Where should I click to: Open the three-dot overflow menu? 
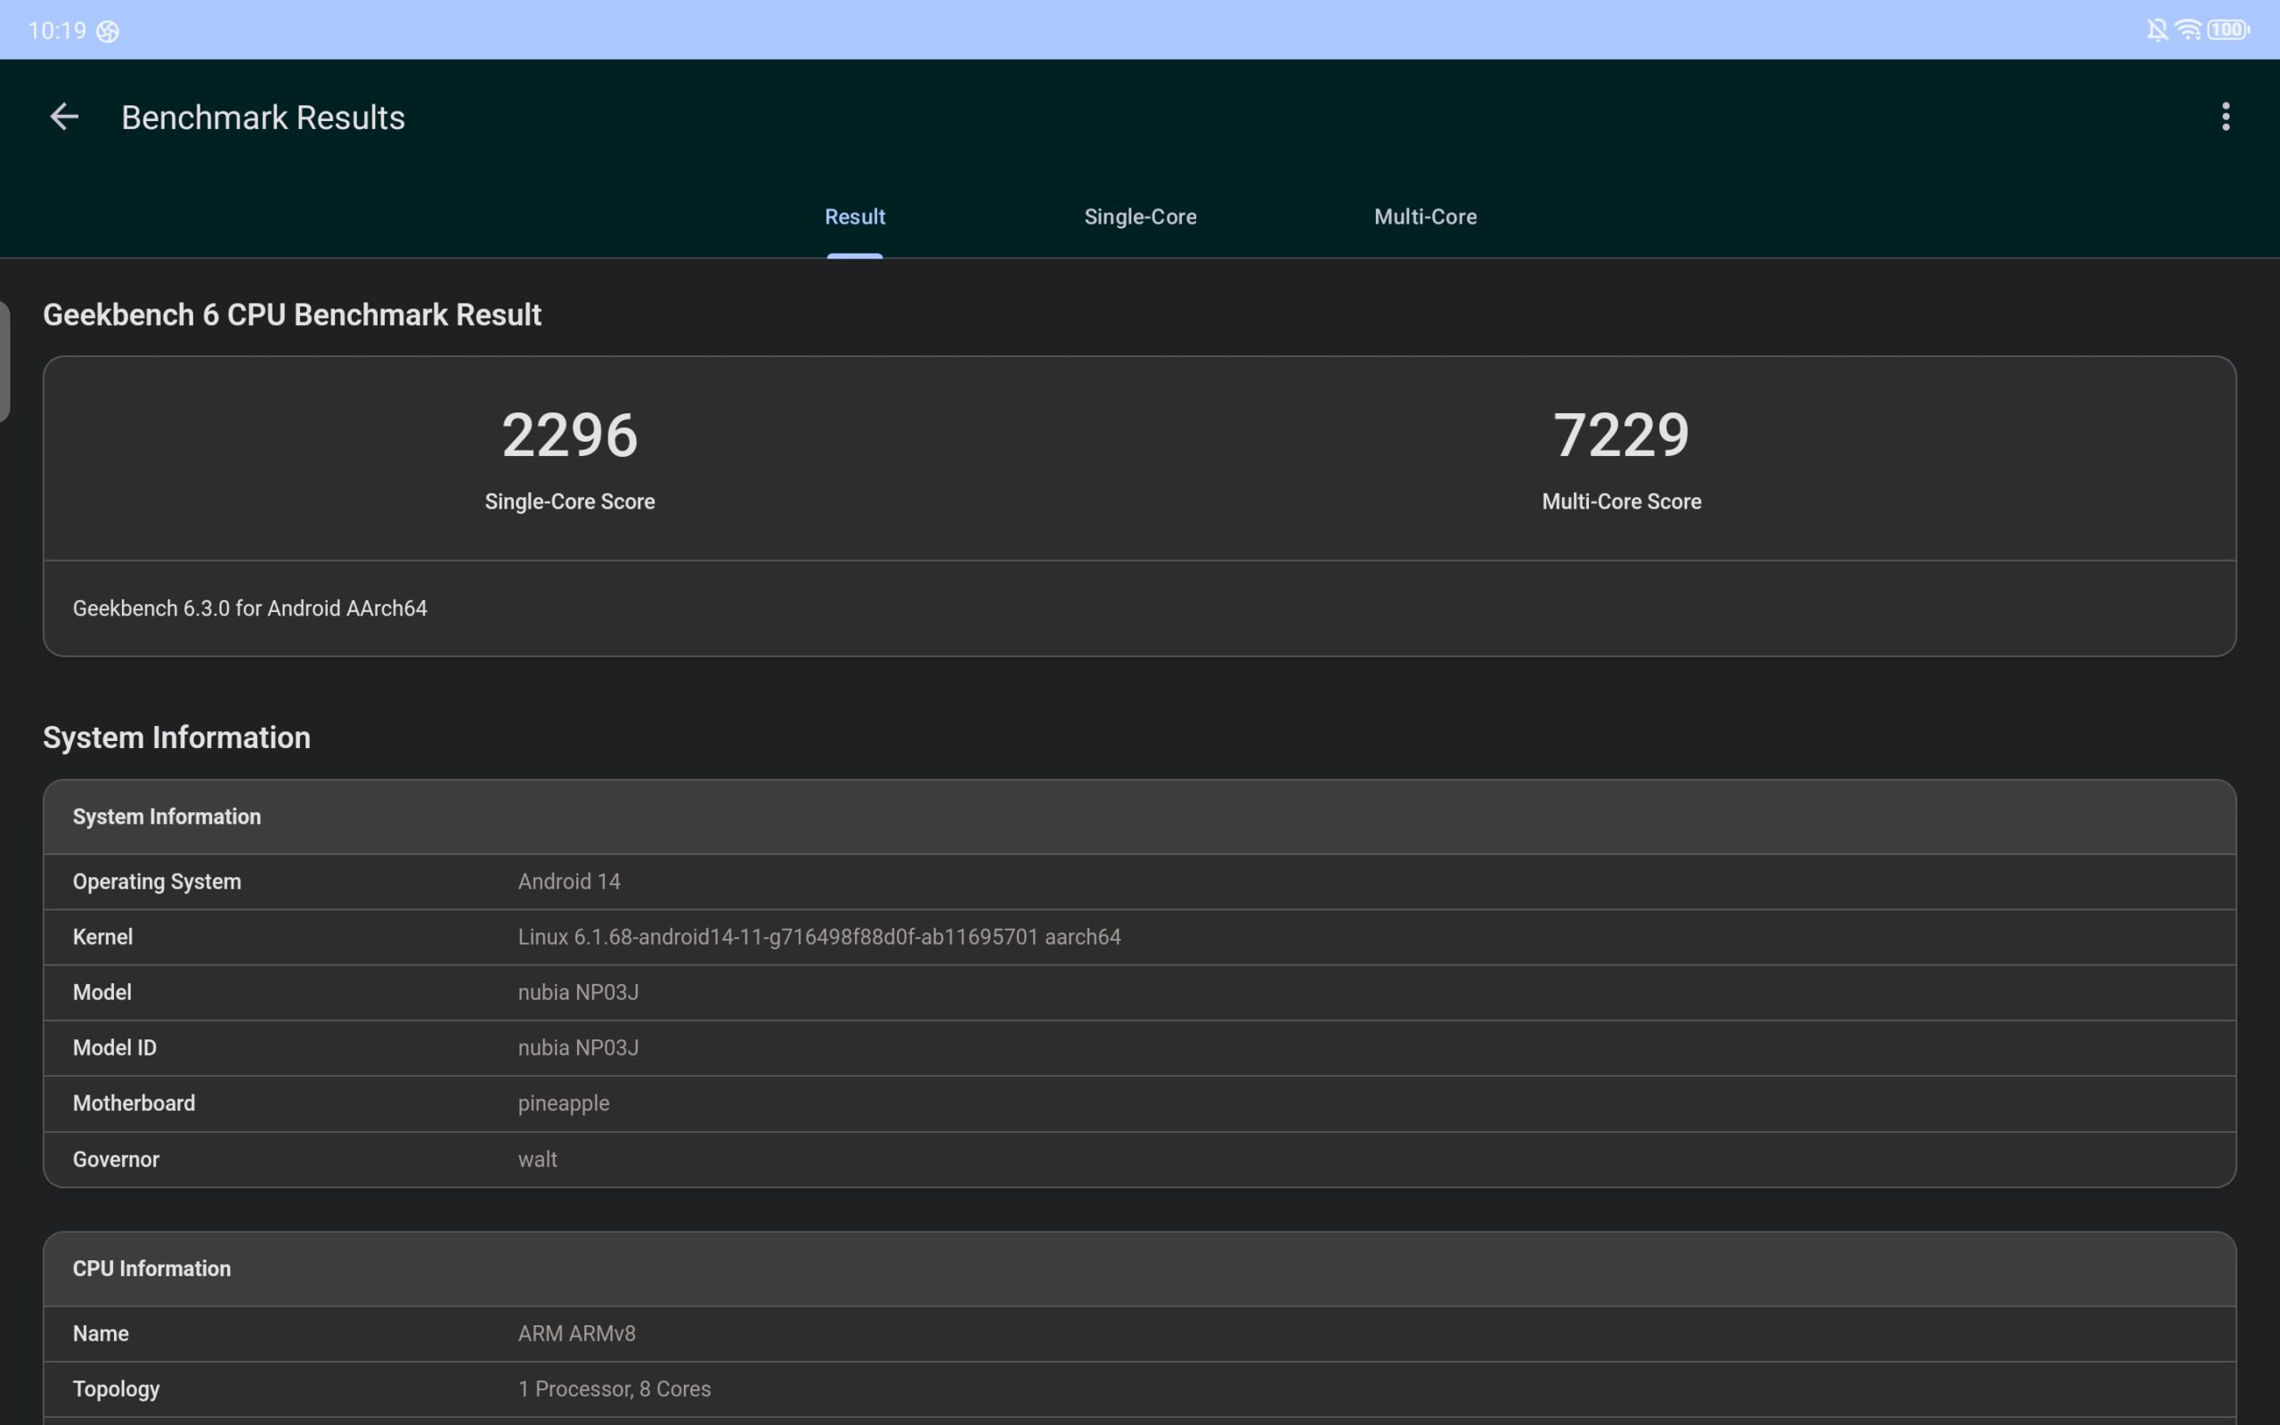click(x=2226, y=117)
